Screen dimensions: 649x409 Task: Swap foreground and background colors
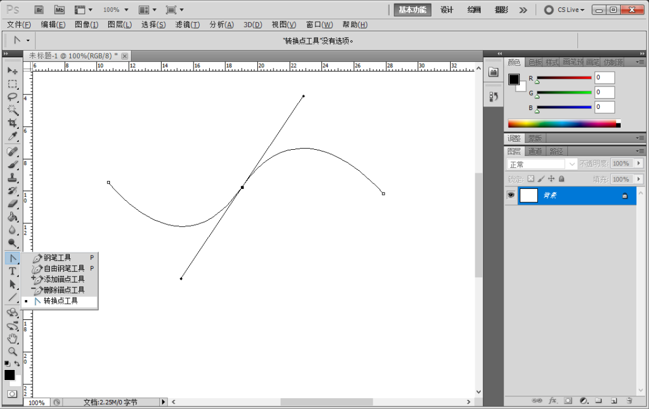17,363
